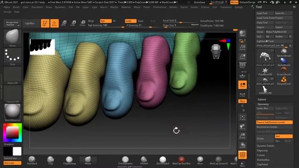
Task: Apply the MatCap GreenClay material
Action: (x=219, y=161)
